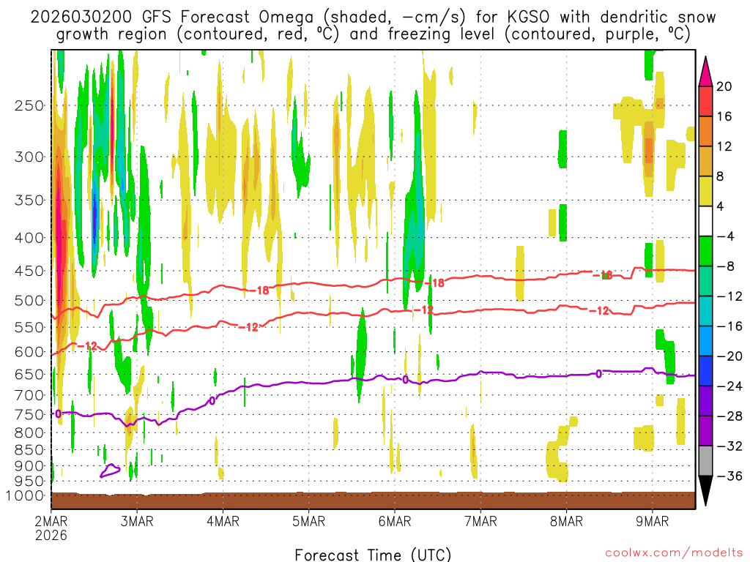Click the 8MAR time axis label

[x=566, y=521]
